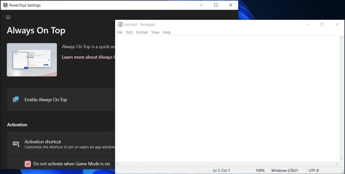Click the Always On Top module icon
The image size is (345, 174).
click(x=16, y=100)
